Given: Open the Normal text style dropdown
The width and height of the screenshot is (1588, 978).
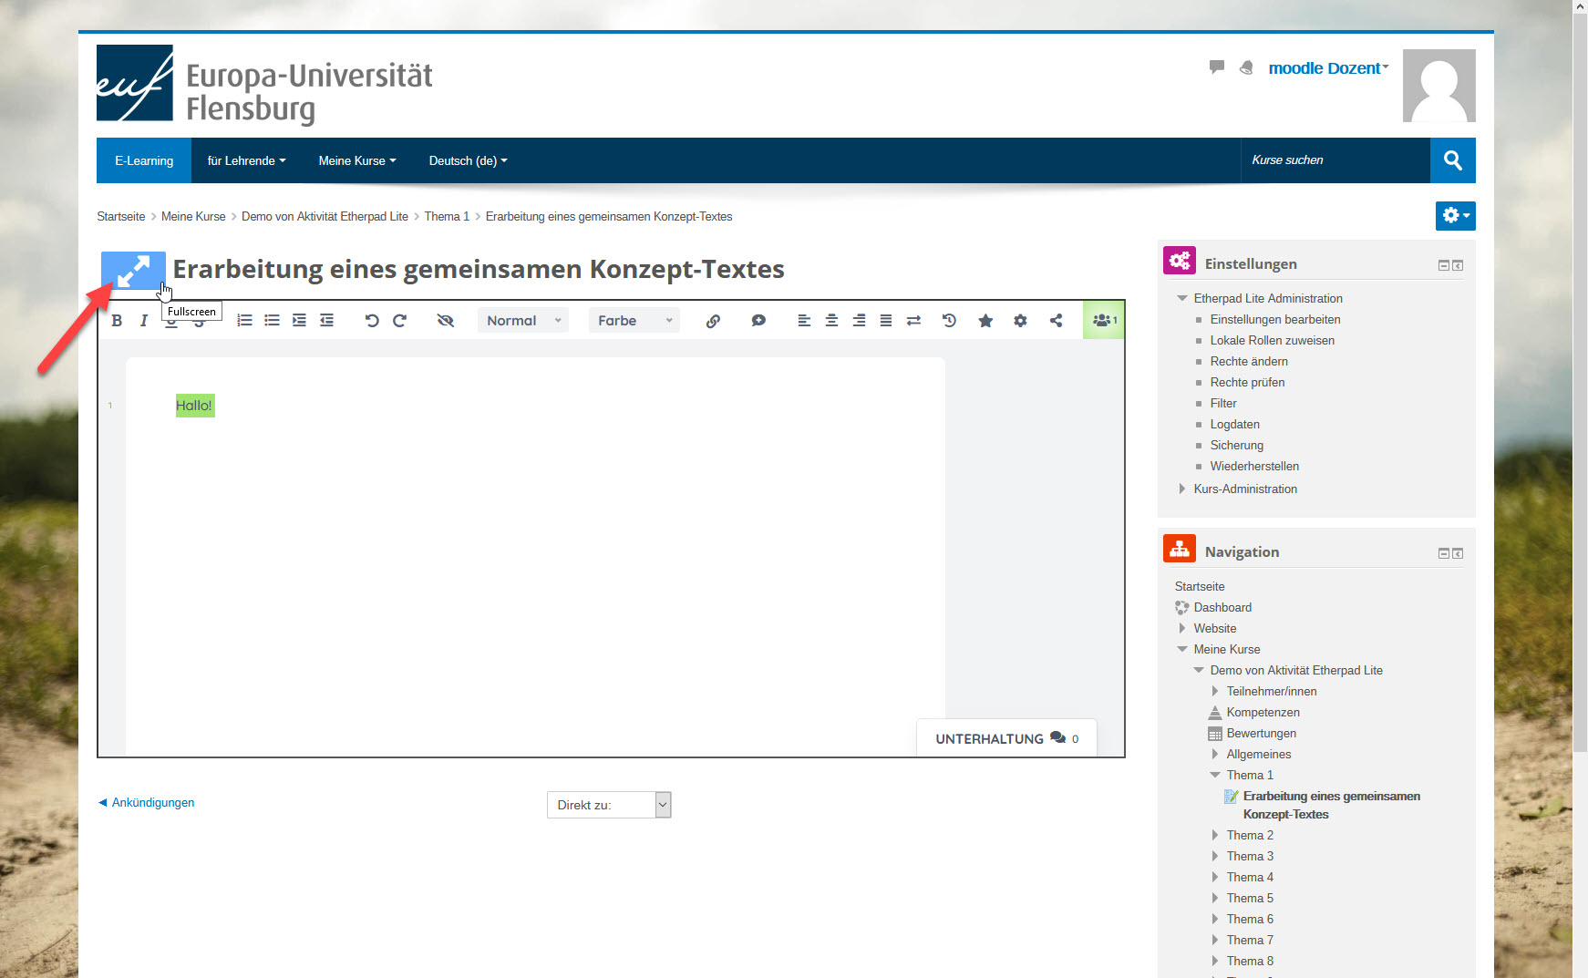Looking at the screenshot, I should 522,321.
